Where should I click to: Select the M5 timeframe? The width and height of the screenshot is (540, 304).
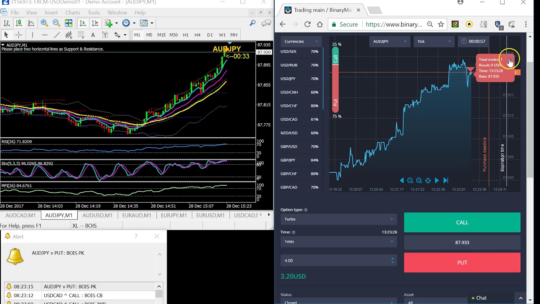click(x=149, y=35)
